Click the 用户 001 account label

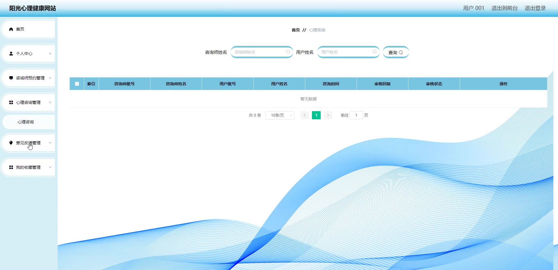pyautogui.click(x=473, y=8)
